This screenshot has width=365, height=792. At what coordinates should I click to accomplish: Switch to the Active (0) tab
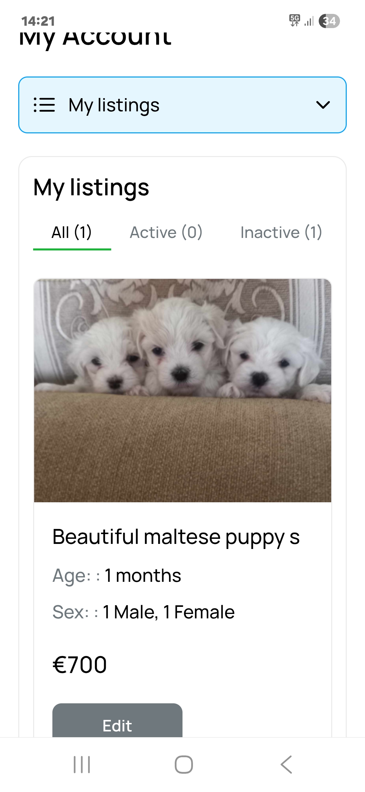[x=166, y=233]
